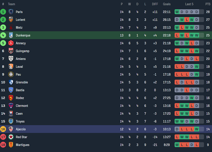Screen dimensions: 212x152
Task: Click the Ajaccio club crest icon
Action: (x=11, y=129)
